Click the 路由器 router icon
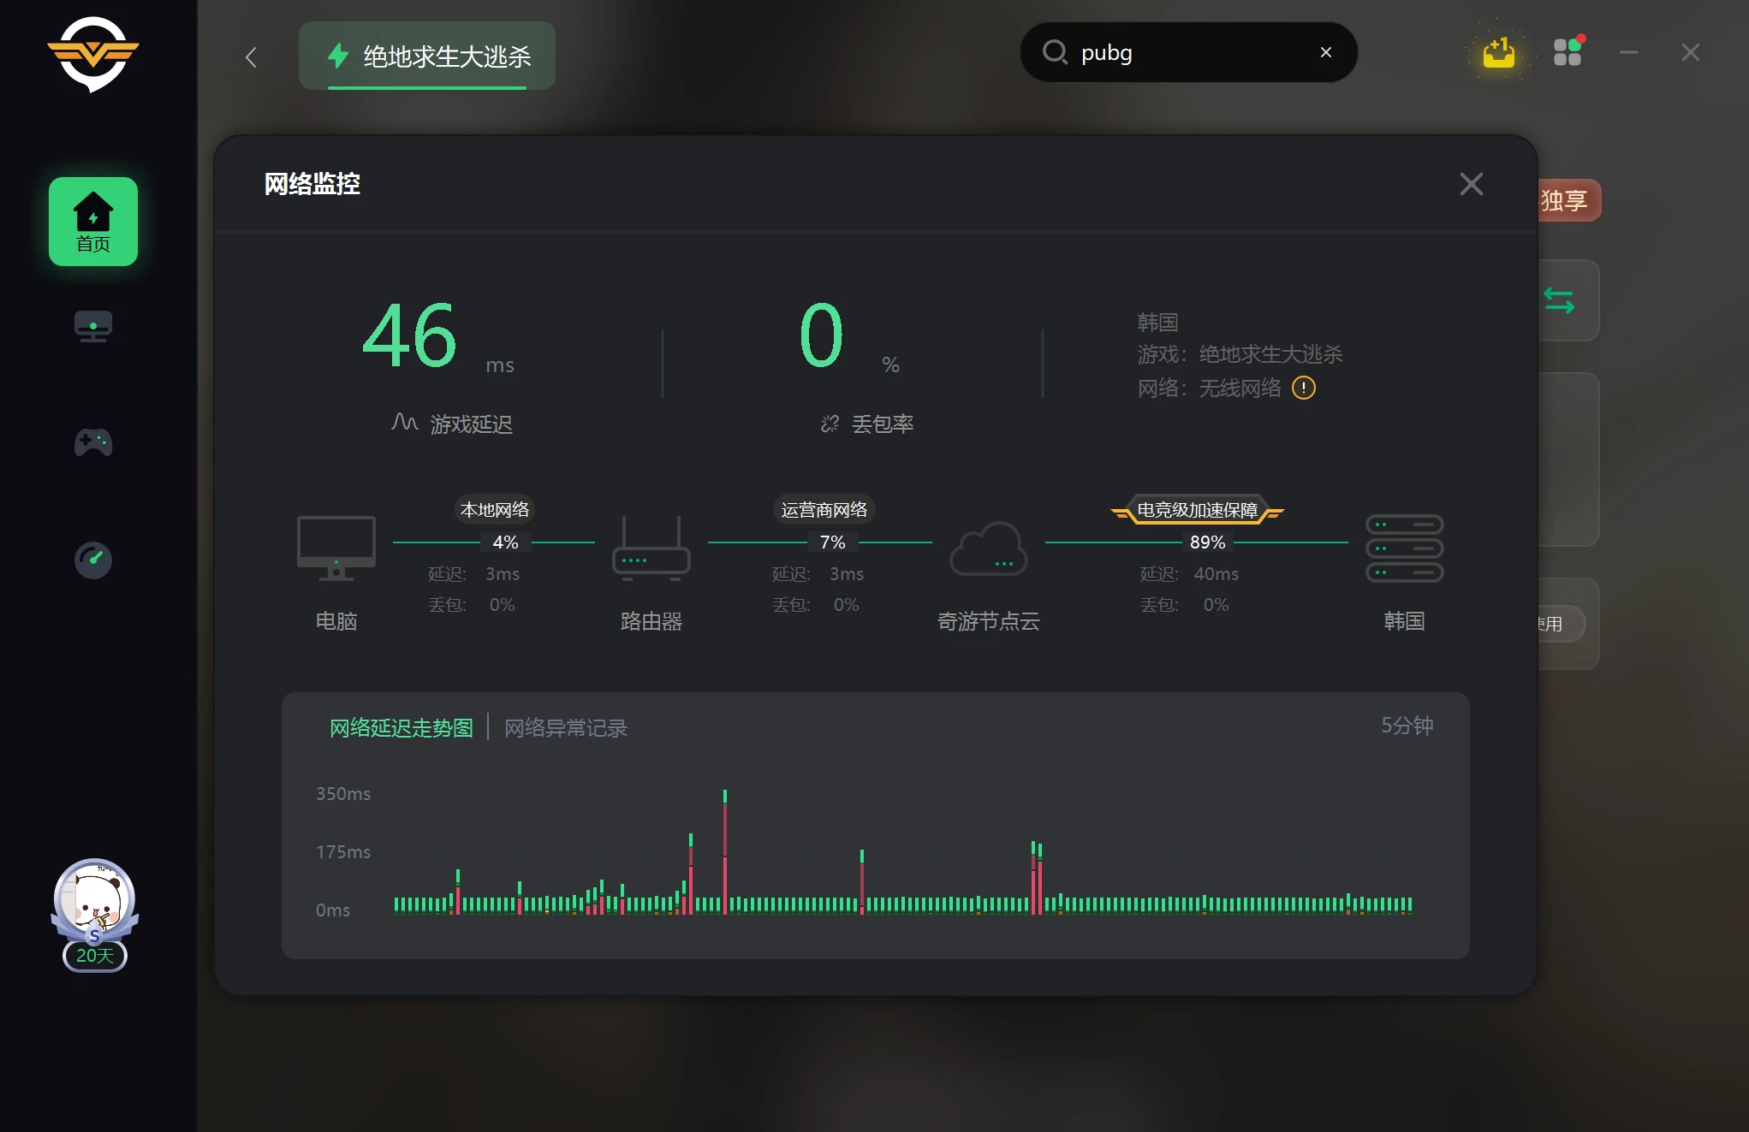This screenshot has height=1132, width=1749. pyautogui.click(x=651, y=548)
